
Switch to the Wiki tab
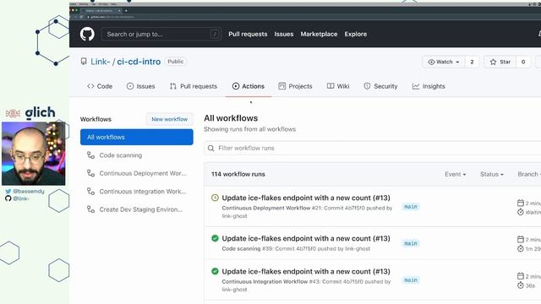tap(338, 86)
